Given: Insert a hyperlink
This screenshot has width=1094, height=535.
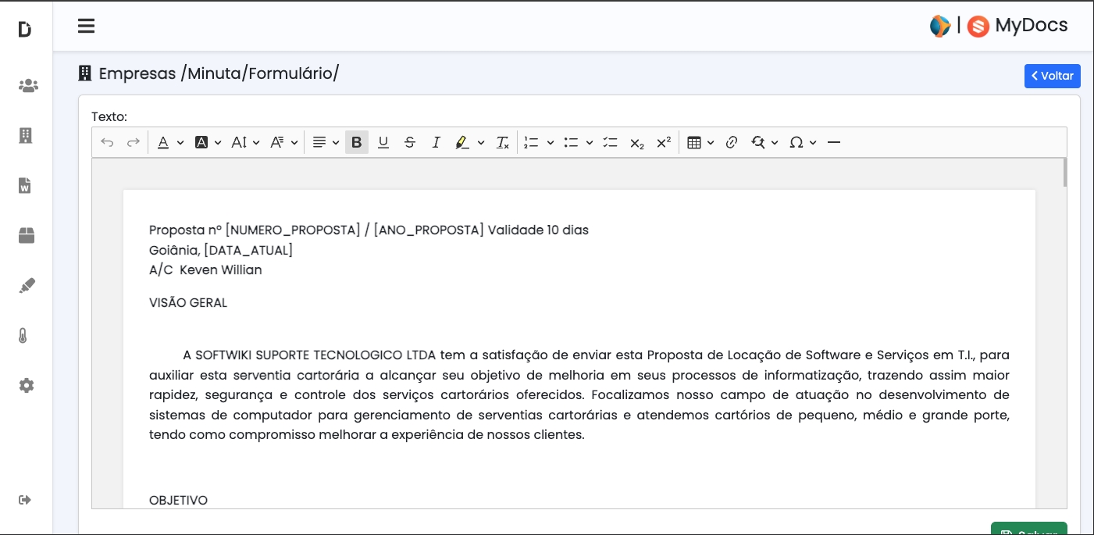Looking at the screenshot, I should [732, 142].
